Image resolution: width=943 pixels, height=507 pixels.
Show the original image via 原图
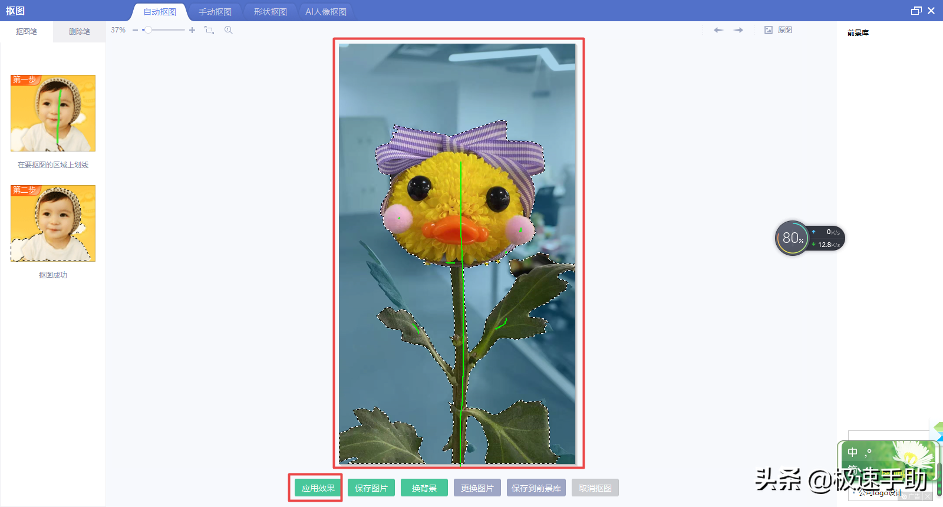click(x=779, y=30)
